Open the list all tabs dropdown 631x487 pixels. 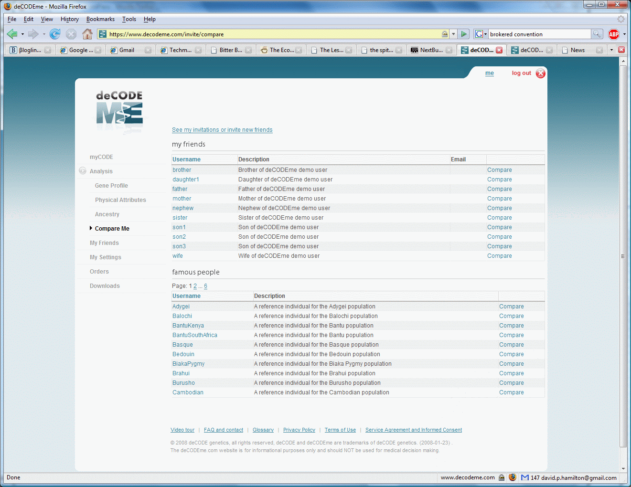click(611, 50)
